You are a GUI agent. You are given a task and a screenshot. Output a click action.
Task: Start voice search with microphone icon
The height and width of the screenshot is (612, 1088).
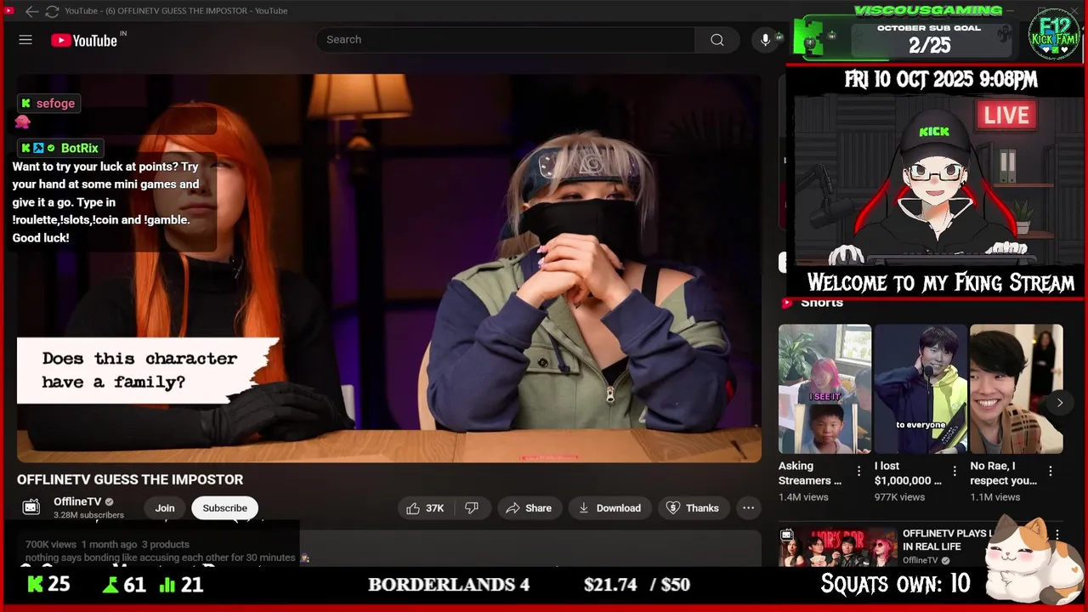point(766,40)
